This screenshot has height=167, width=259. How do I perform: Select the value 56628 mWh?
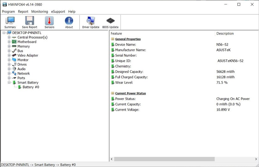click(225, 72)
